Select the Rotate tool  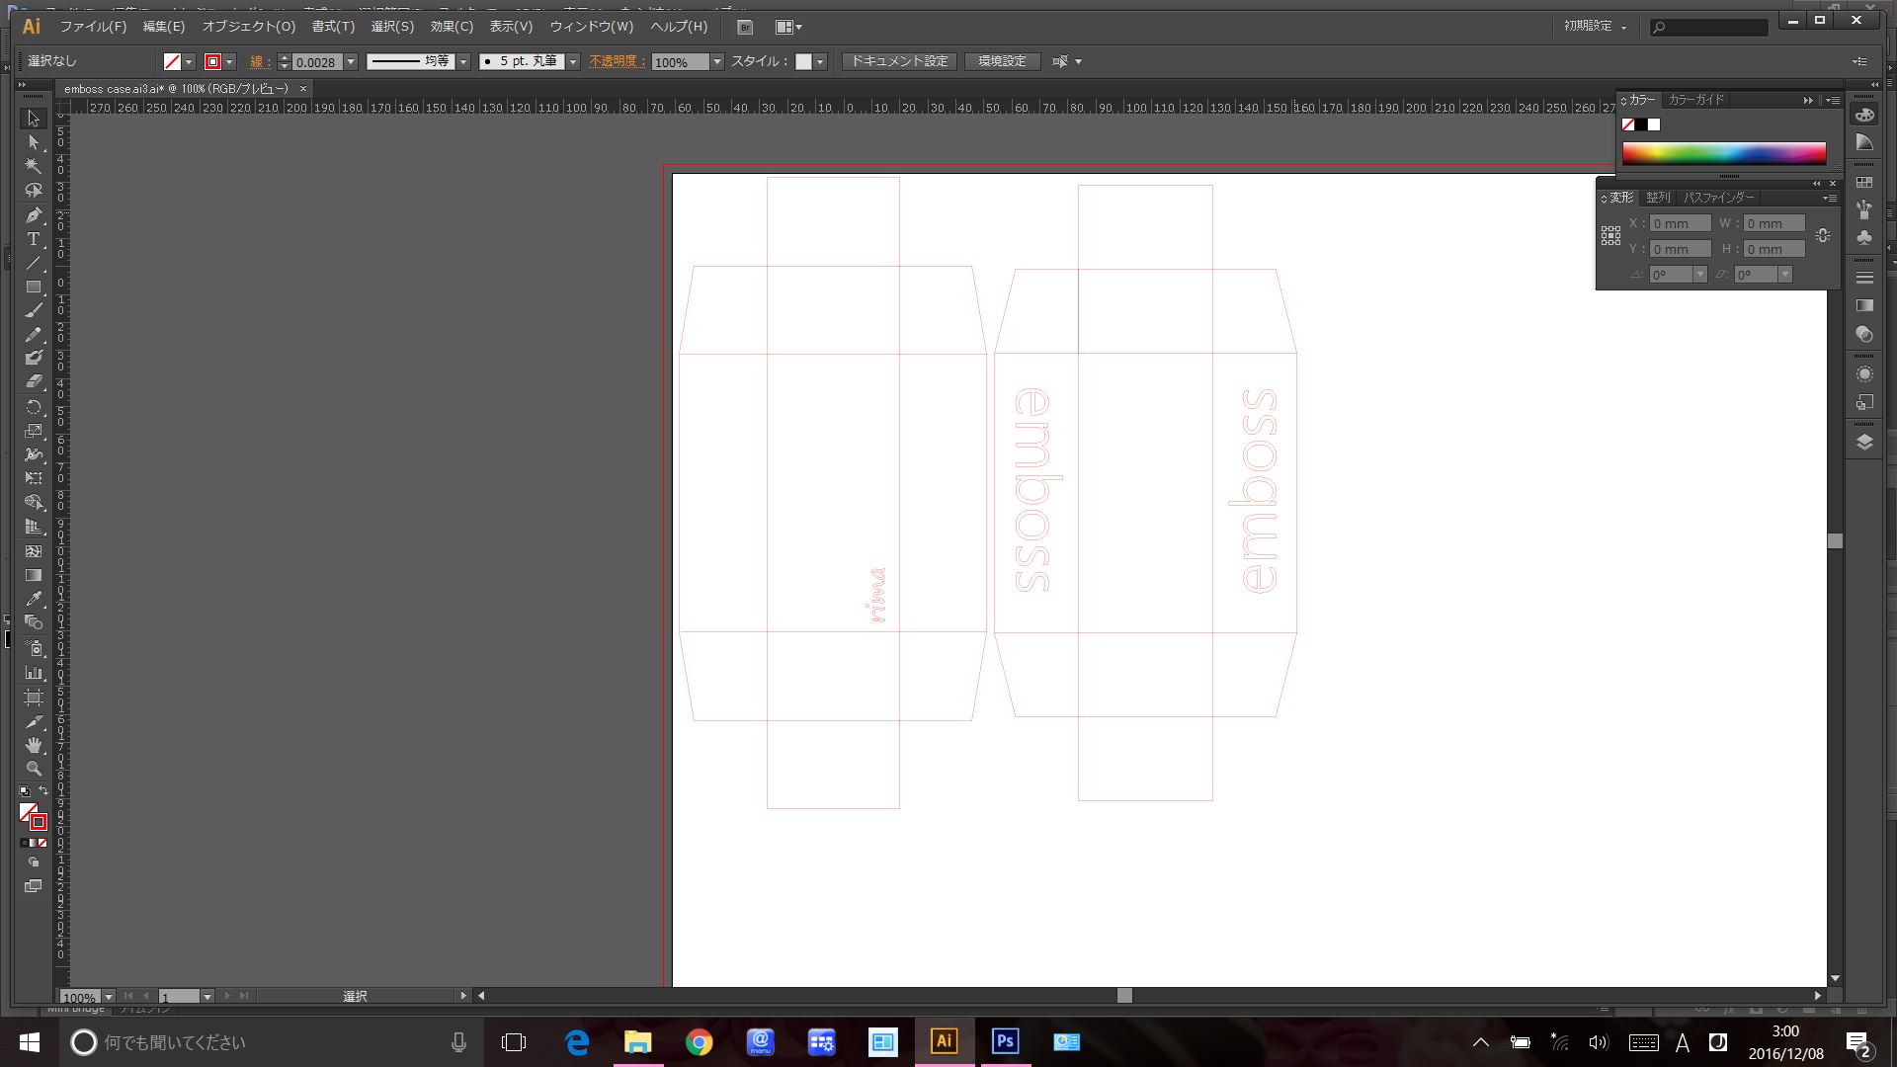[x=34, y=406]
